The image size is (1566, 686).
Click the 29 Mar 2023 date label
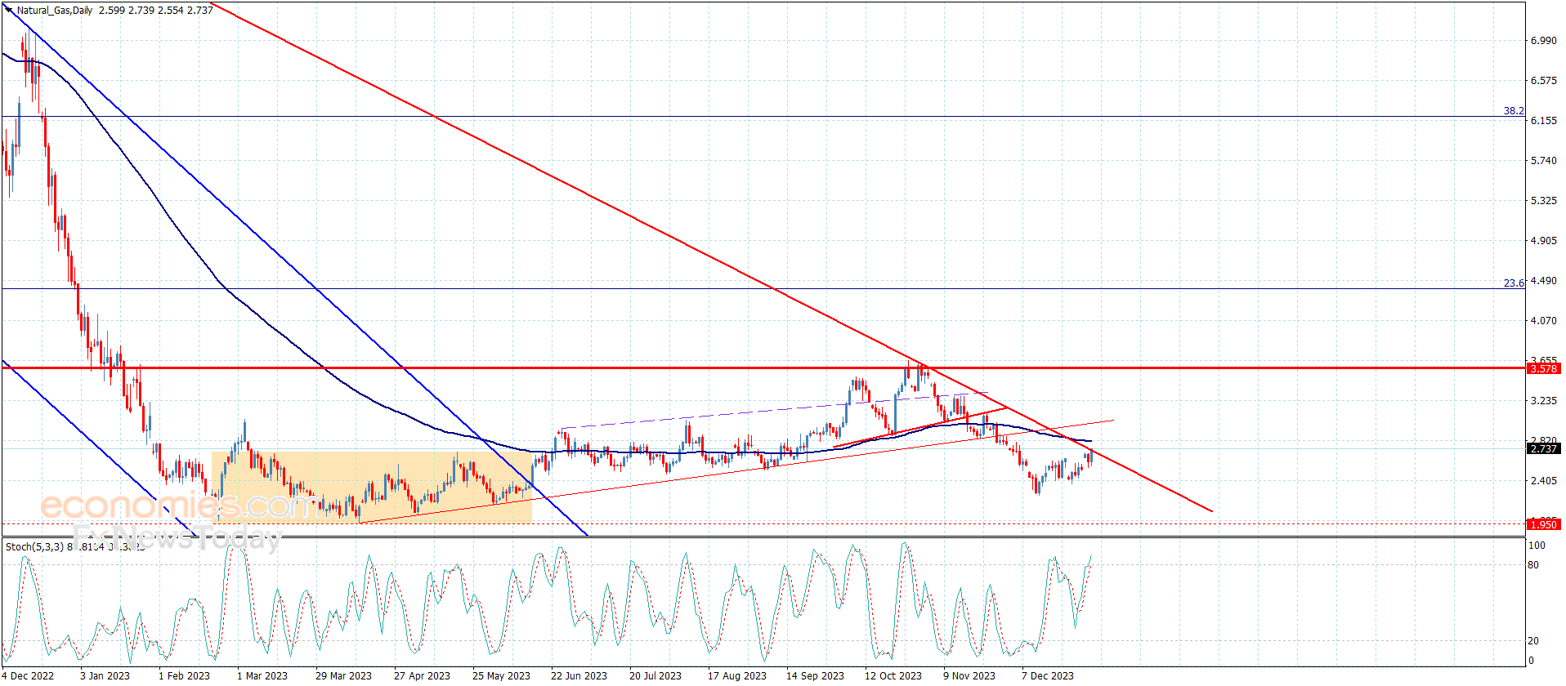[343, 675]
